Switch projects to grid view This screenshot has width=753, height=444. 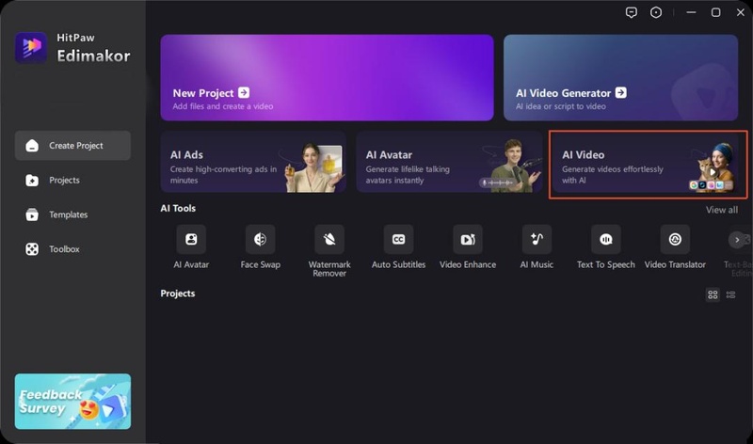coord(713,294)
